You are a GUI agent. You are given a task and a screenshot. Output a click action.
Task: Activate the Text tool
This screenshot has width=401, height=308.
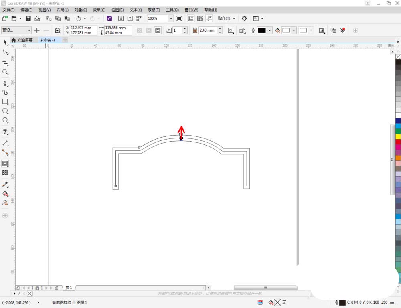click(x=5, y=131)
